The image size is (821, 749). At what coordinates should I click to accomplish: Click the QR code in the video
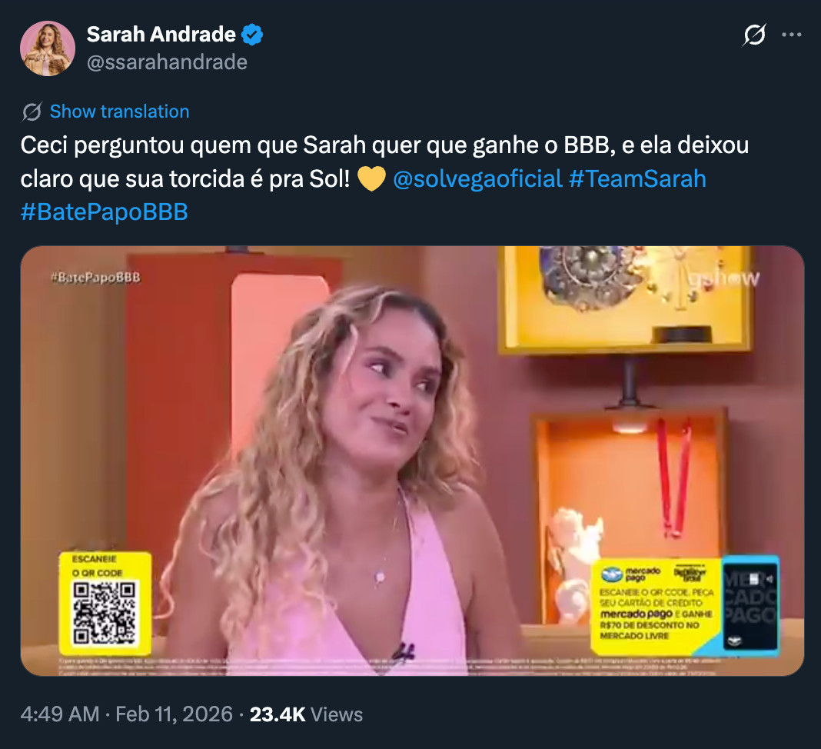[105, 613]
